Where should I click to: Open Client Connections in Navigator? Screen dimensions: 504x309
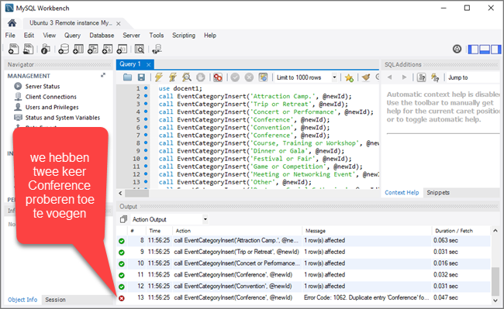tap(50, 97)
